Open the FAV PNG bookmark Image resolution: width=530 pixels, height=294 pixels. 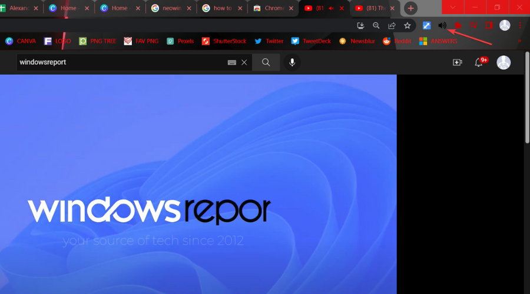coord(141,41)
